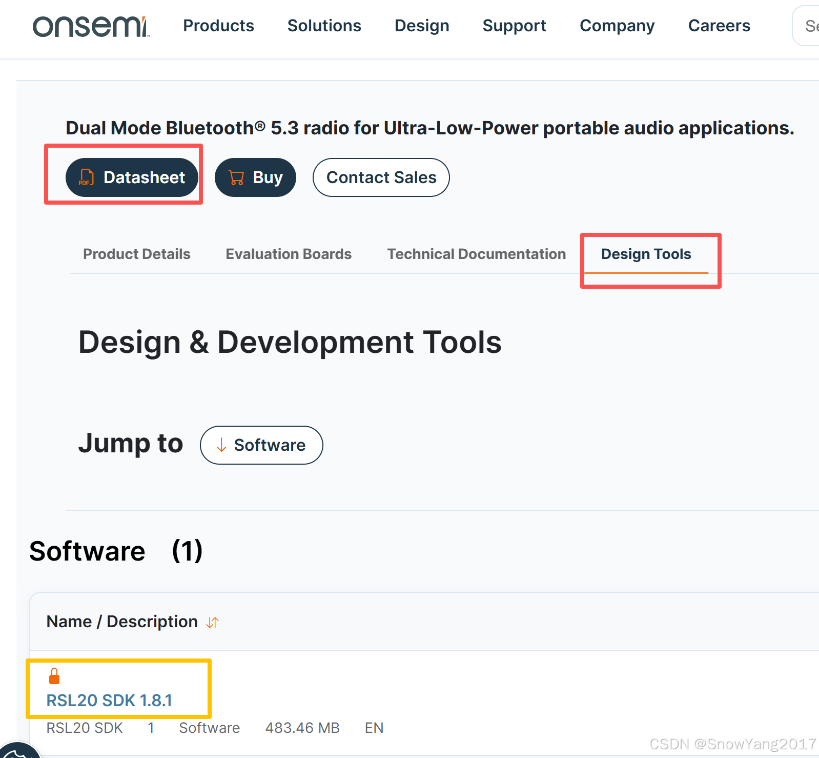
Task: Click the RSL20 SDK description text
Action: 85,728
